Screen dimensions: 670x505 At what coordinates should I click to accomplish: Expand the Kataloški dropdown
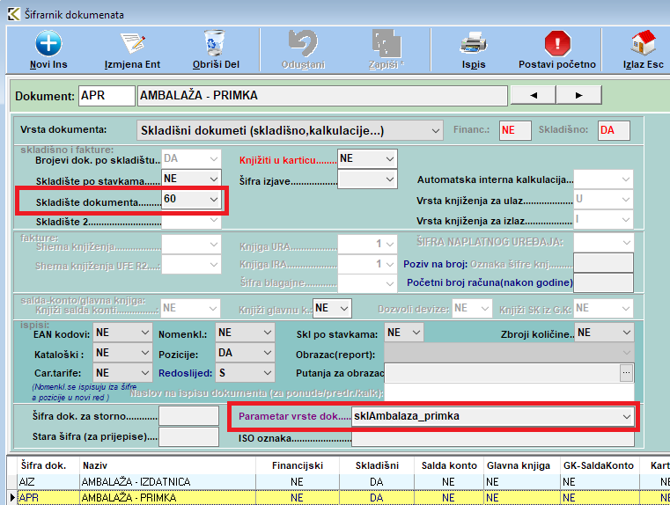[145, 353]
